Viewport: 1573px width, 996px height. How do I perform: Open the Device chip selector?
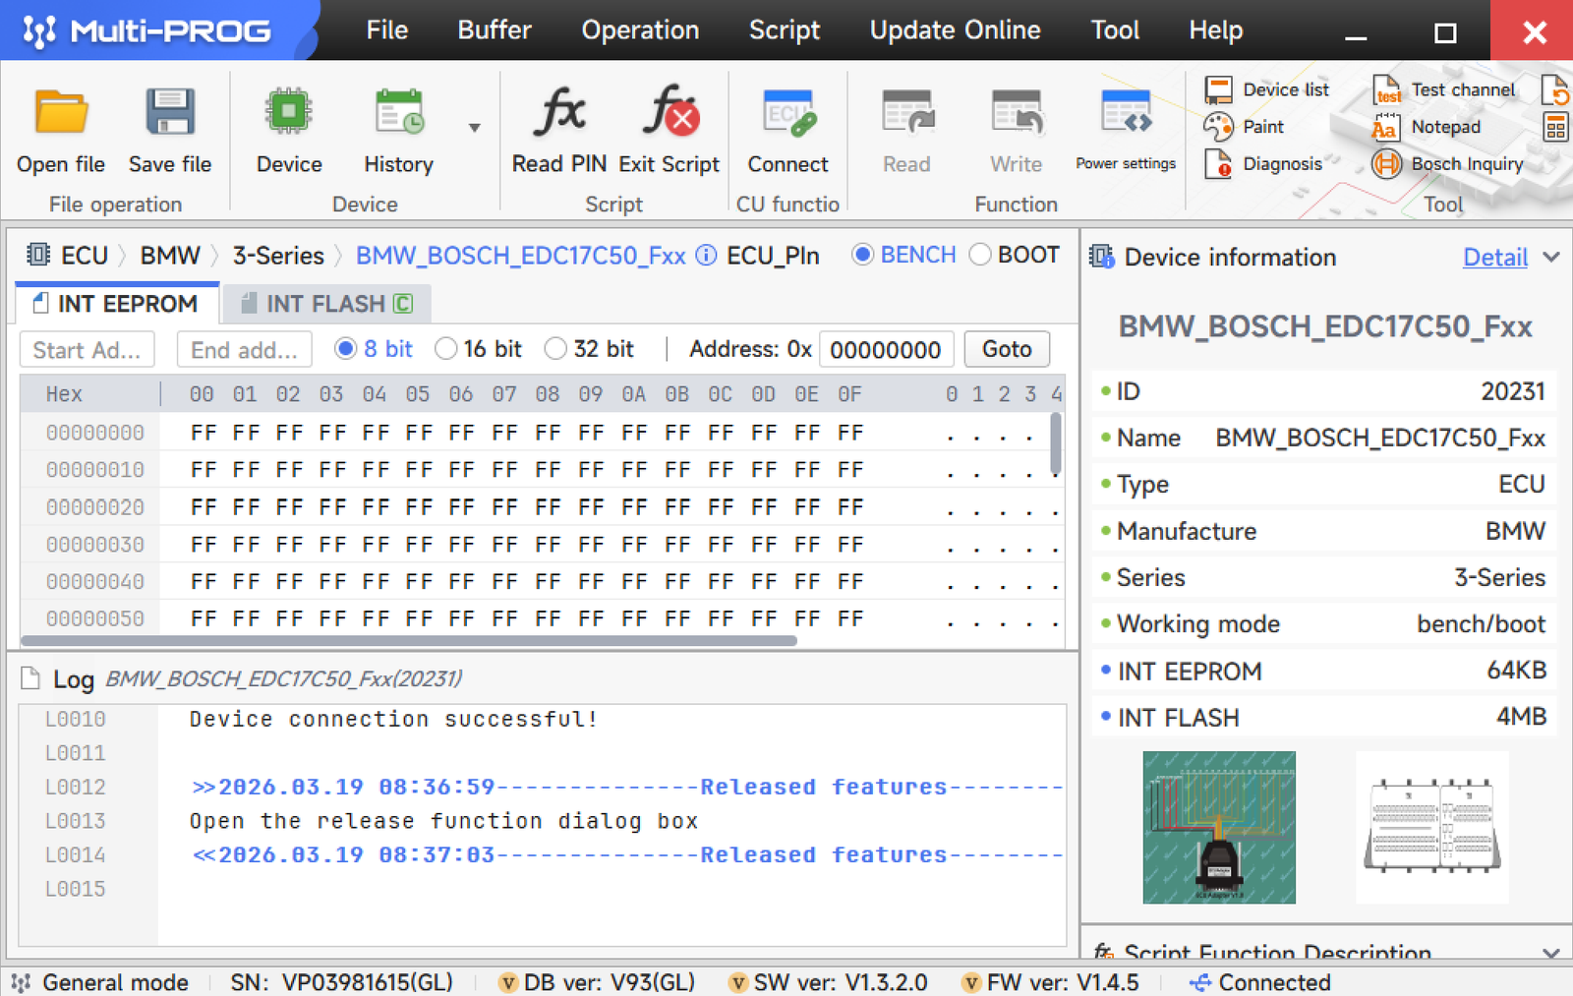coord(288,113)
